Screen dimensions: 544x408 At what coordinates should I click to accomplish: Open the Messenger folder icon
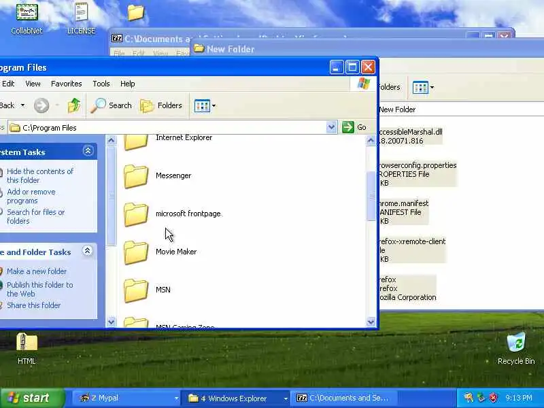click(135, 176)
